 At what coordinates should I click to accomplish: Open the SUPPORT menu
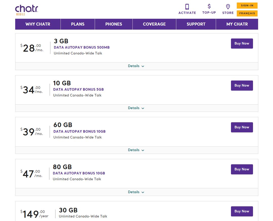pyautogui.click(x=196, y=24)
